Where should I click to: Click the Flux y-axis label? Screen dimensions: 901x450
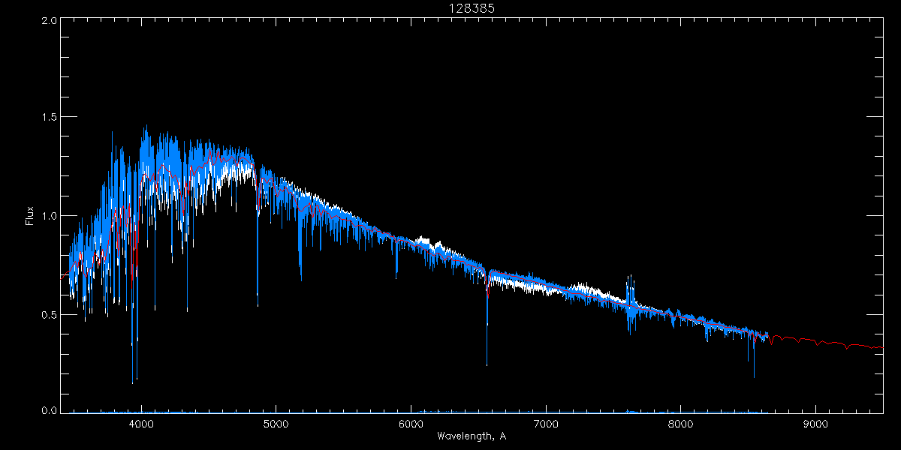coord(30,216)
